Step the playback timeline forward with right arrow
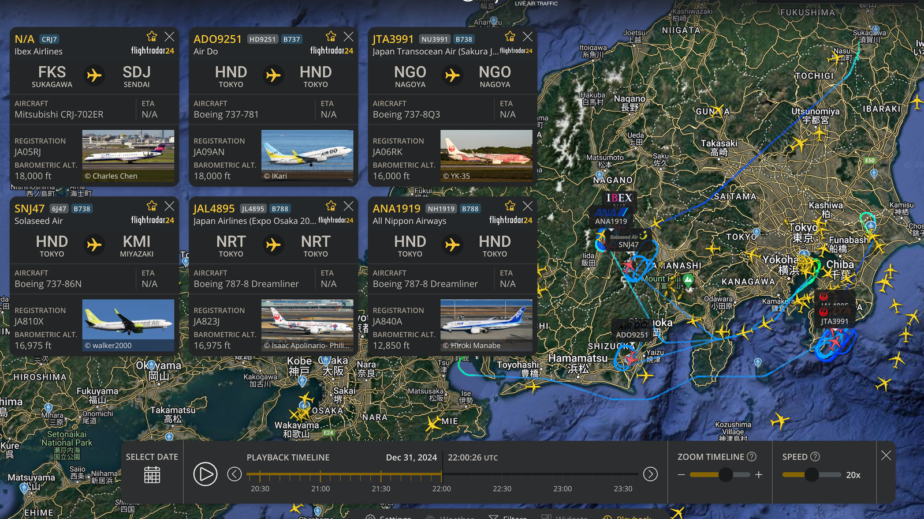This screenshot has width=924, height=519. (x=650, y=474)
